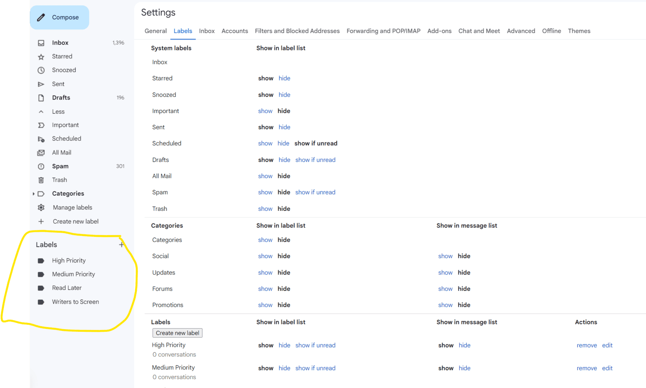
Task: Open Drafts using the document icon
Action: [x=40, y=97]
